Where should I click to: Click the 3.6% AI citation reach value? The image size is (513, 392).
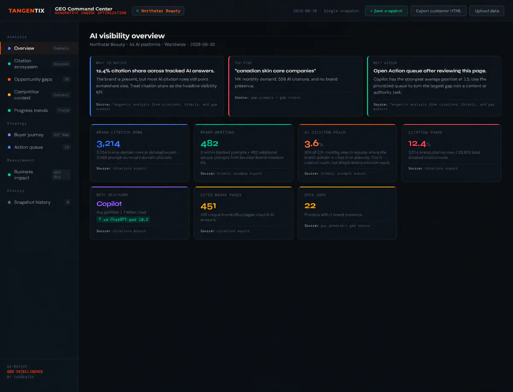[x=314, y=144]
